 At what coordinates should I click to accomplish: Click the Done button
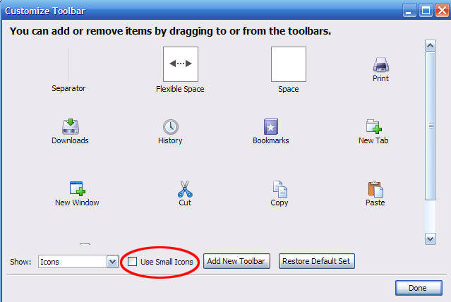click(x=419, y=288)
